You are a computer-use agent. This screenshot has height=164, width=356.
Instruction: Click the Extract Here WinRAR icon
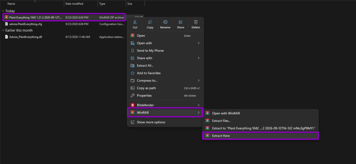(207, 136)
